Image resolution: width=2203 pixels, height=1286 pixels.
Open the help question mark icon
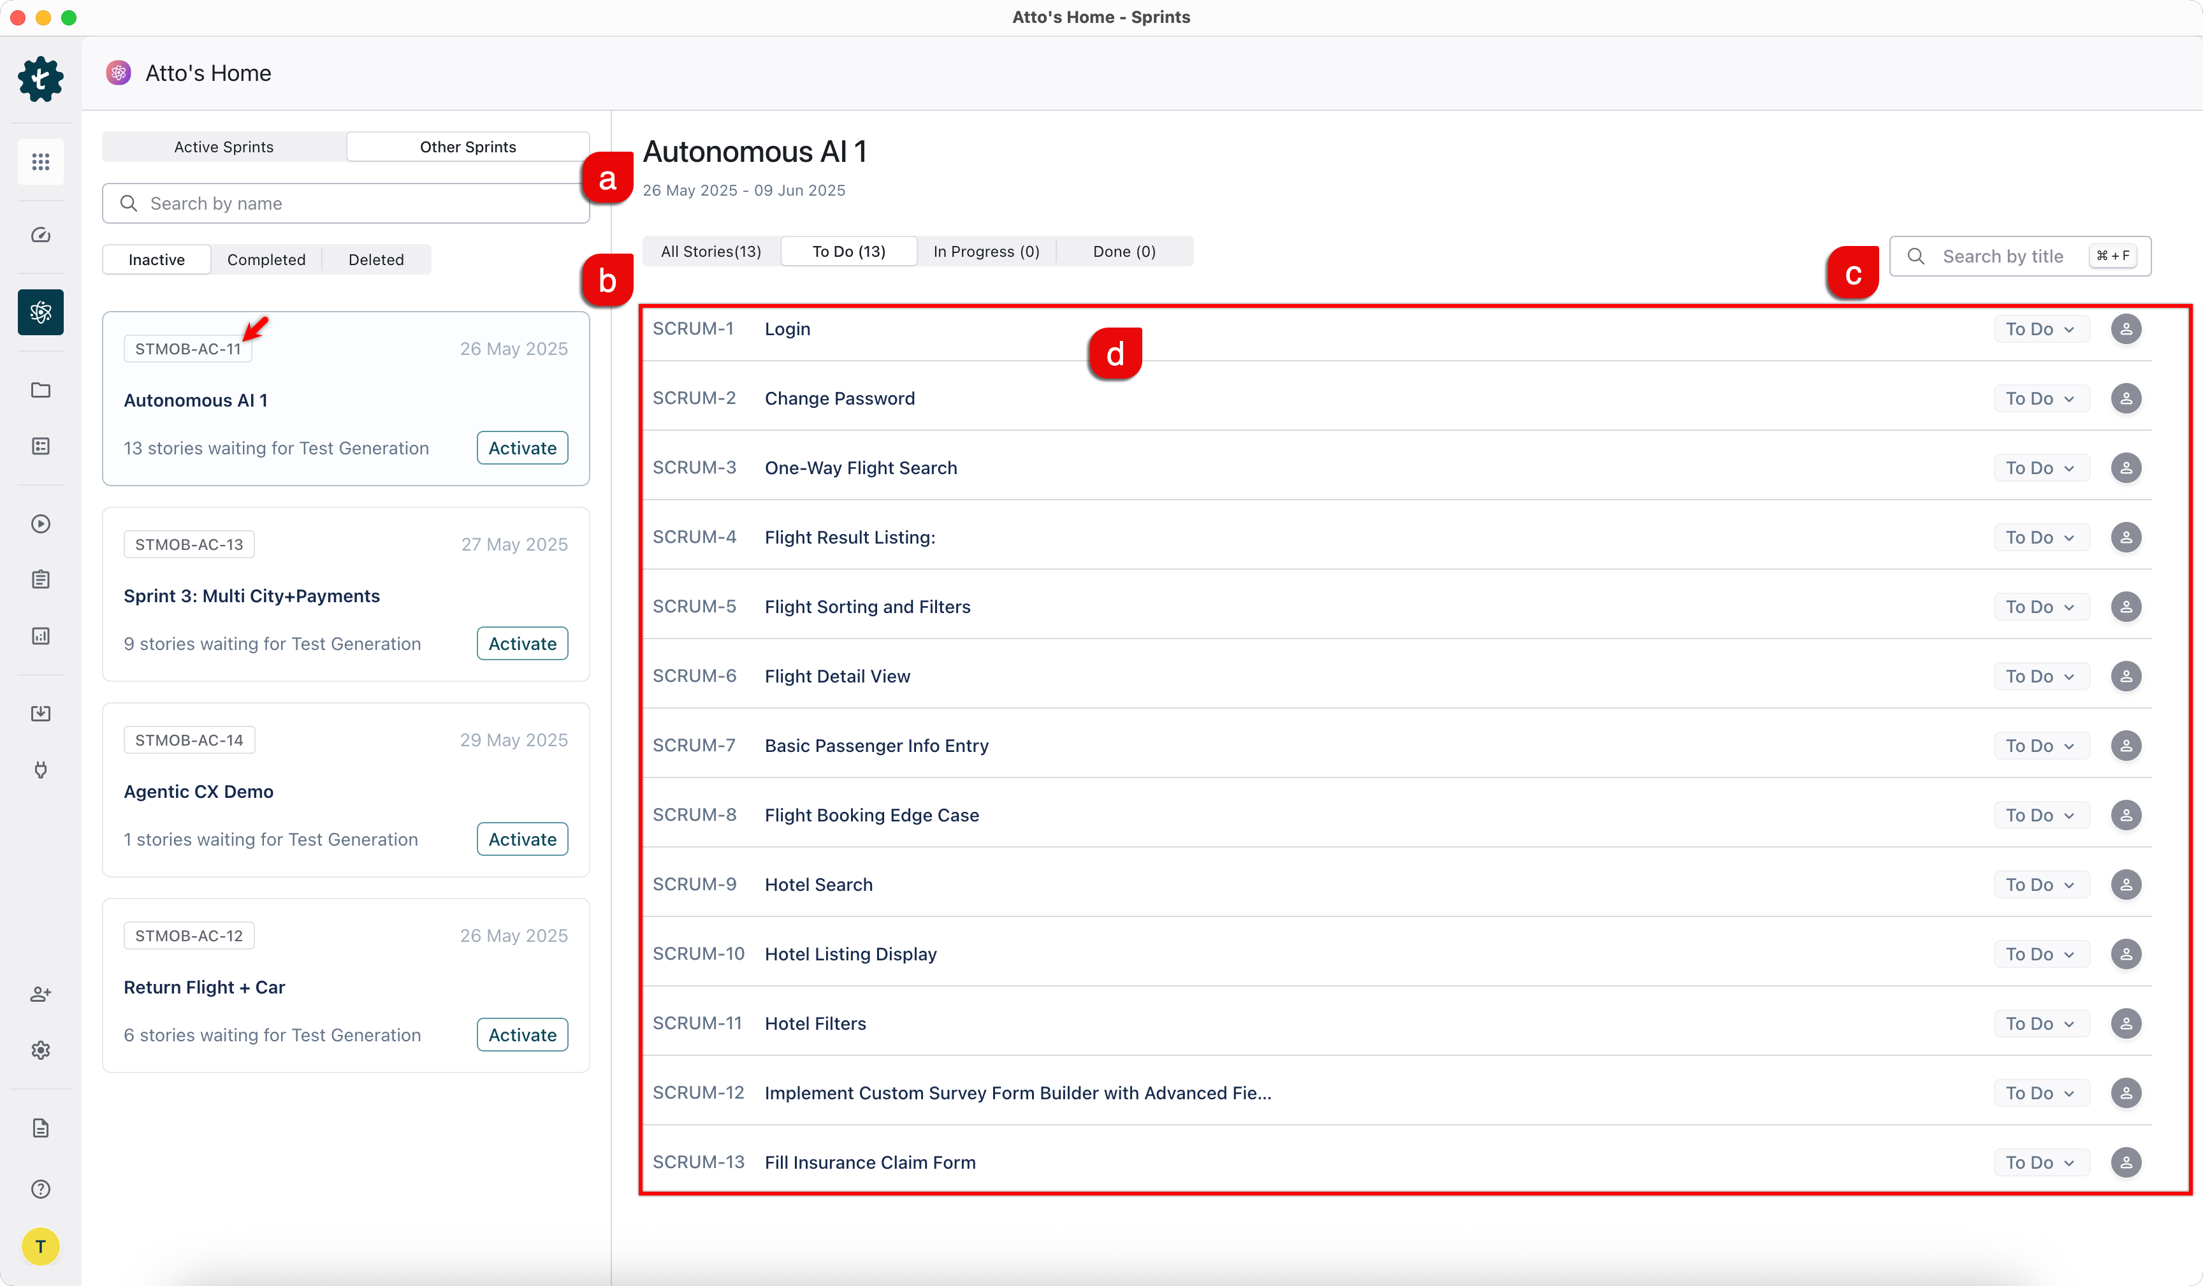point(40,1189)
